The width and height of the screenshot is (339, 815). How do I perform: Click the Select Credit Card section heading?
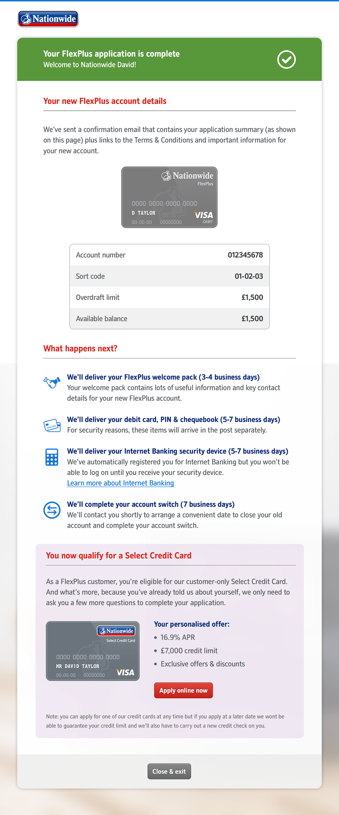(x=119, y=555)
